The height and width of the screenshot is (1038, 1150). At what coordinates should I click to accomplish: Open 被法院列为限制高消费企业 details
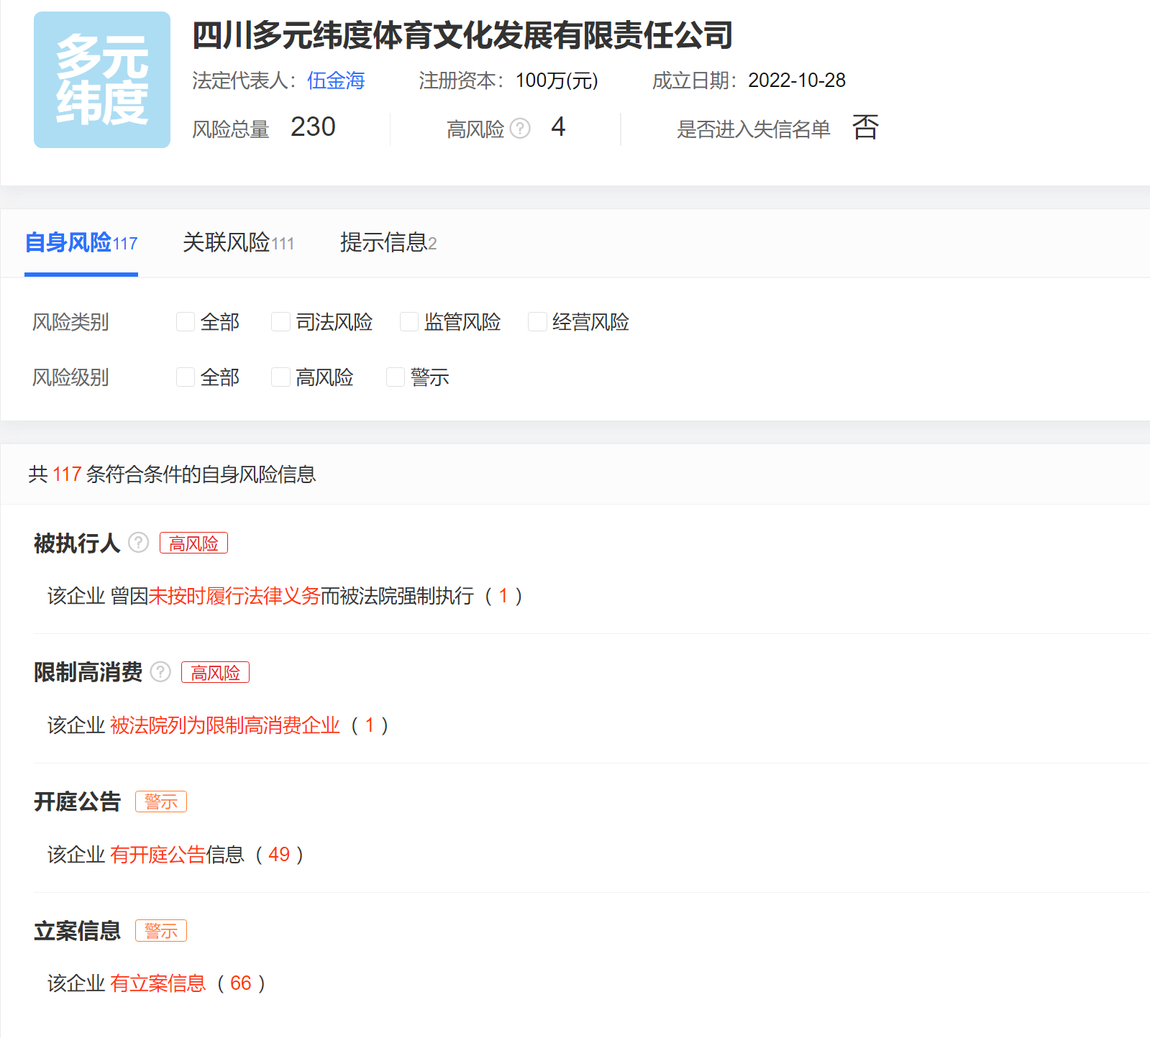pos(225,725)
